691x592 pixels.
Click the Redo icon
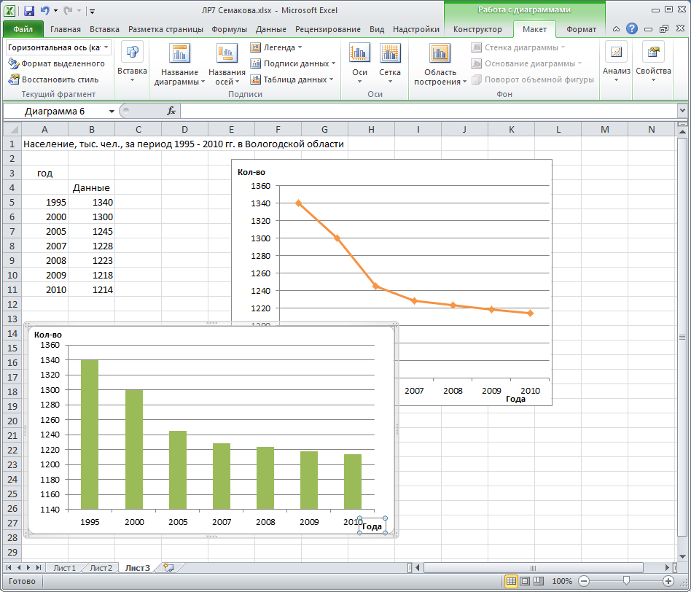[x=68, y=11]
